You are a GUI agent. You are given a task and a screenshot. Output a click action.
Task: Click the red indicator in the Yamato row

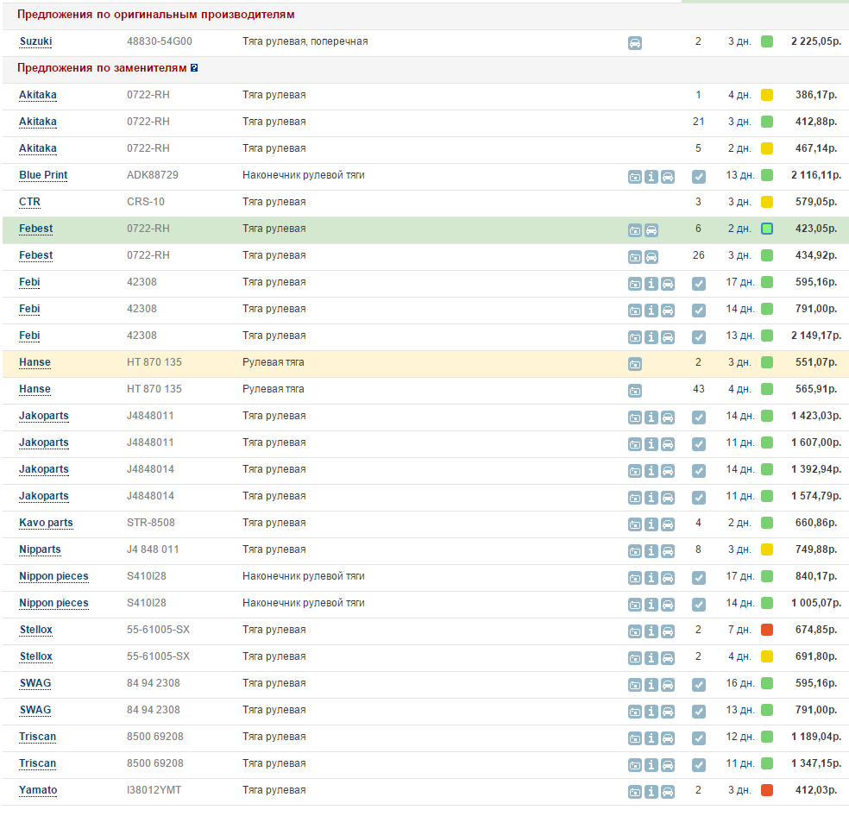(x=766, y=790)
